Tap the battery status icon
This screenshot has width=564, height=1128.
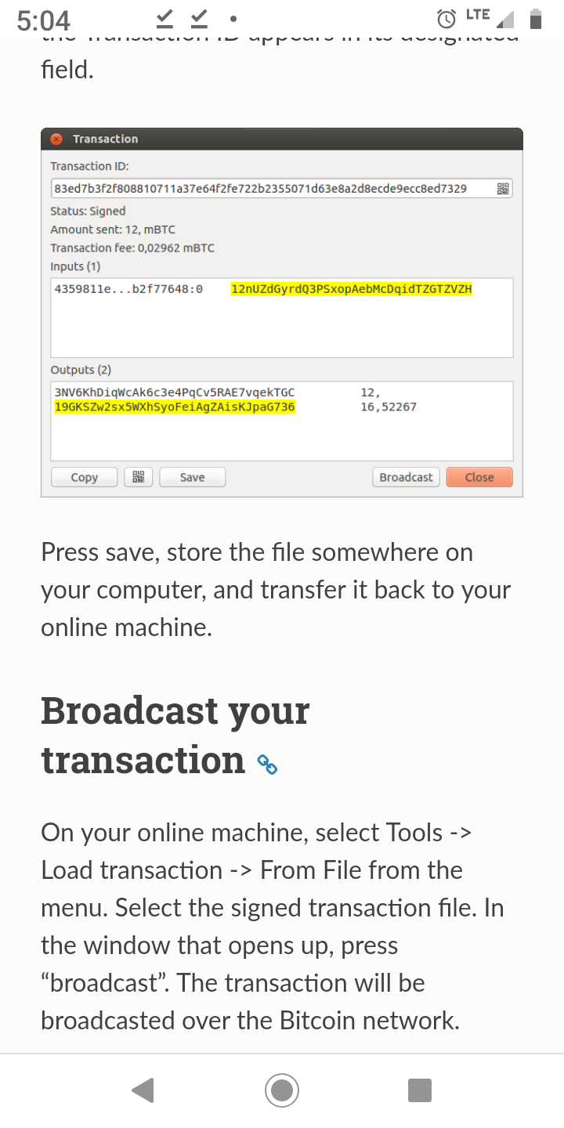(x=536, y=18)
